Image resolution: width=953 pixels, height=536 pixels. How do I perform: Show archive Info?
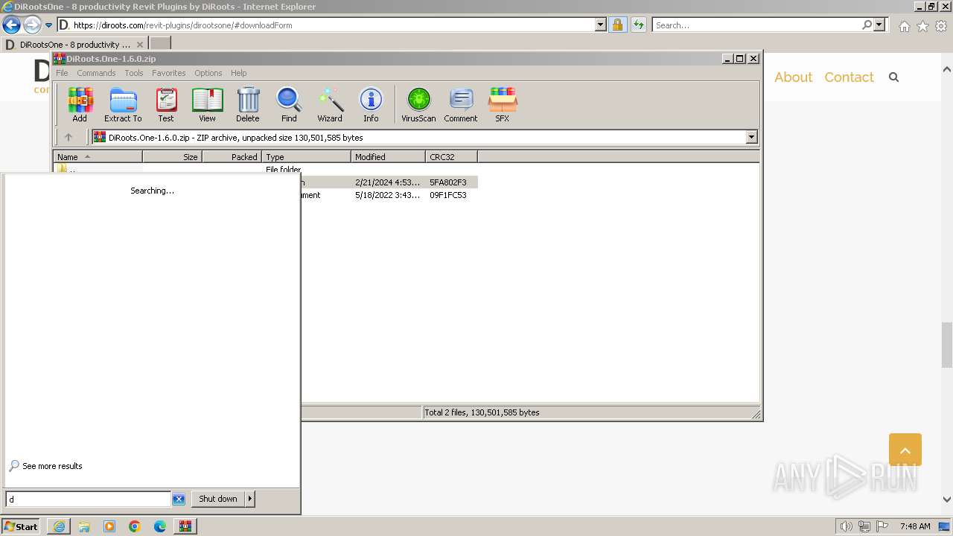click(371, 104)
